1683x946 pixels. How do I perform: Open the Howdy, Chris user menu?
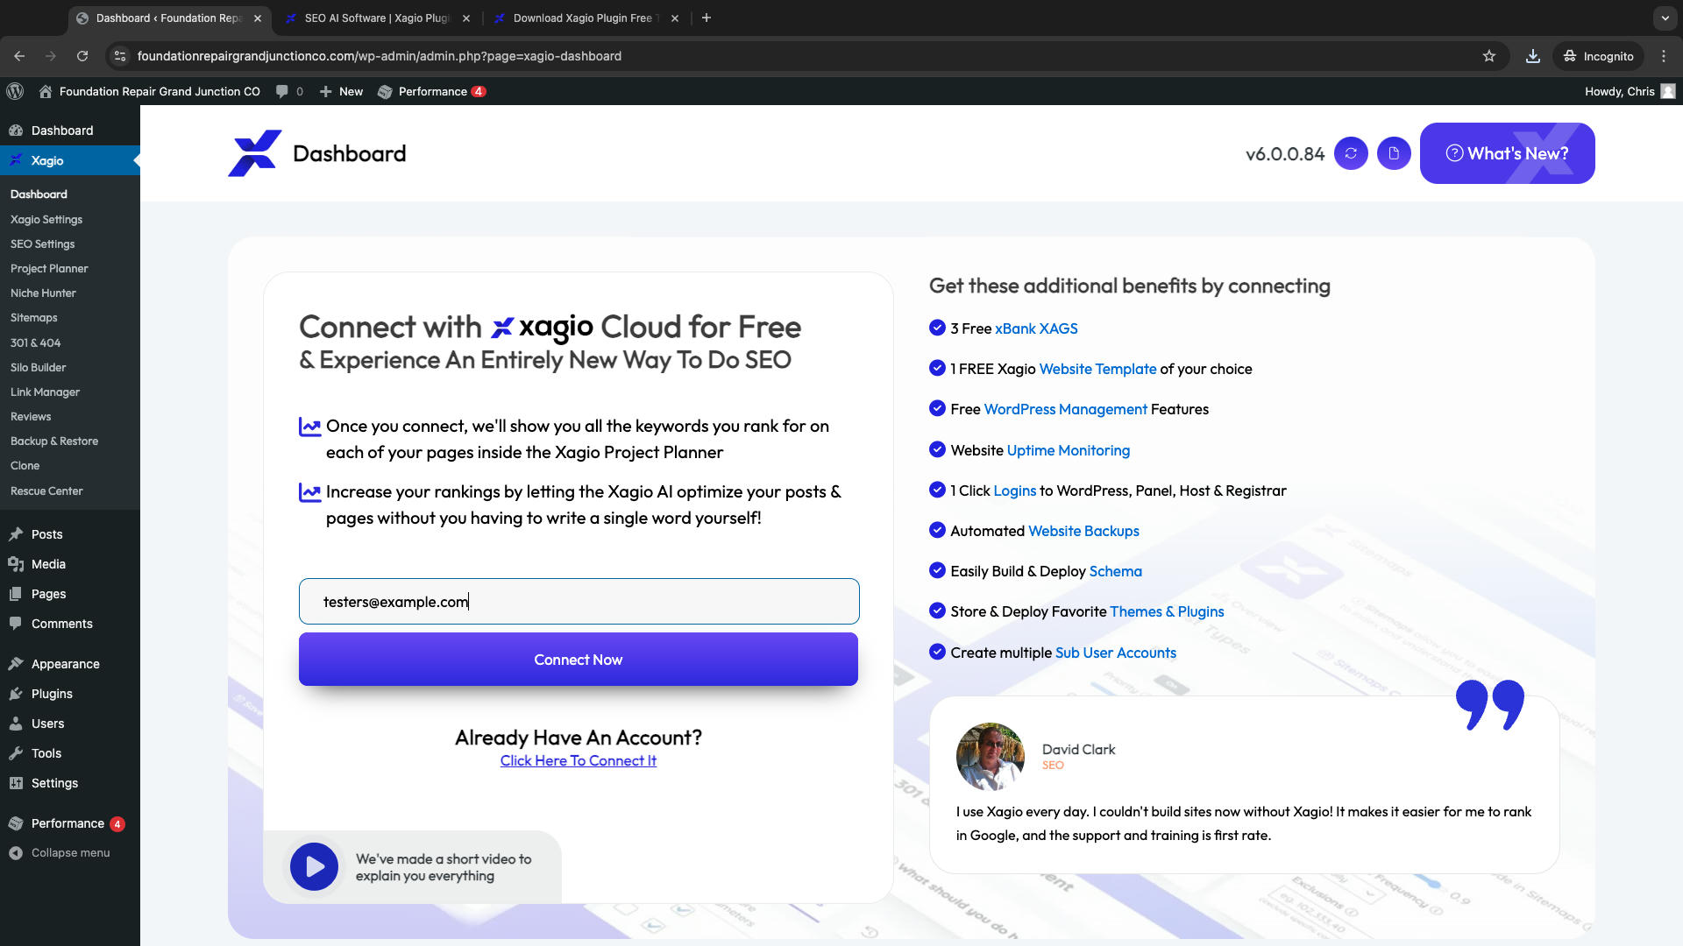[1630, 91]
